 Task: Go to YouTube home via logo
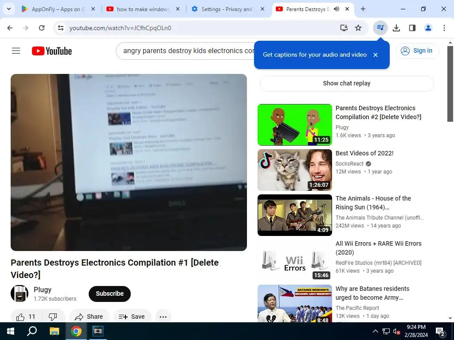click(52, 51)
